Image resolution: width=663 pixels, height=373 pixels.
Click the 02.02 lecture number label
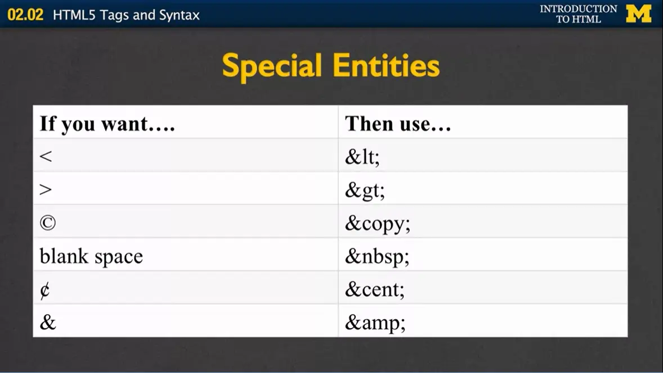click(25, 15)
